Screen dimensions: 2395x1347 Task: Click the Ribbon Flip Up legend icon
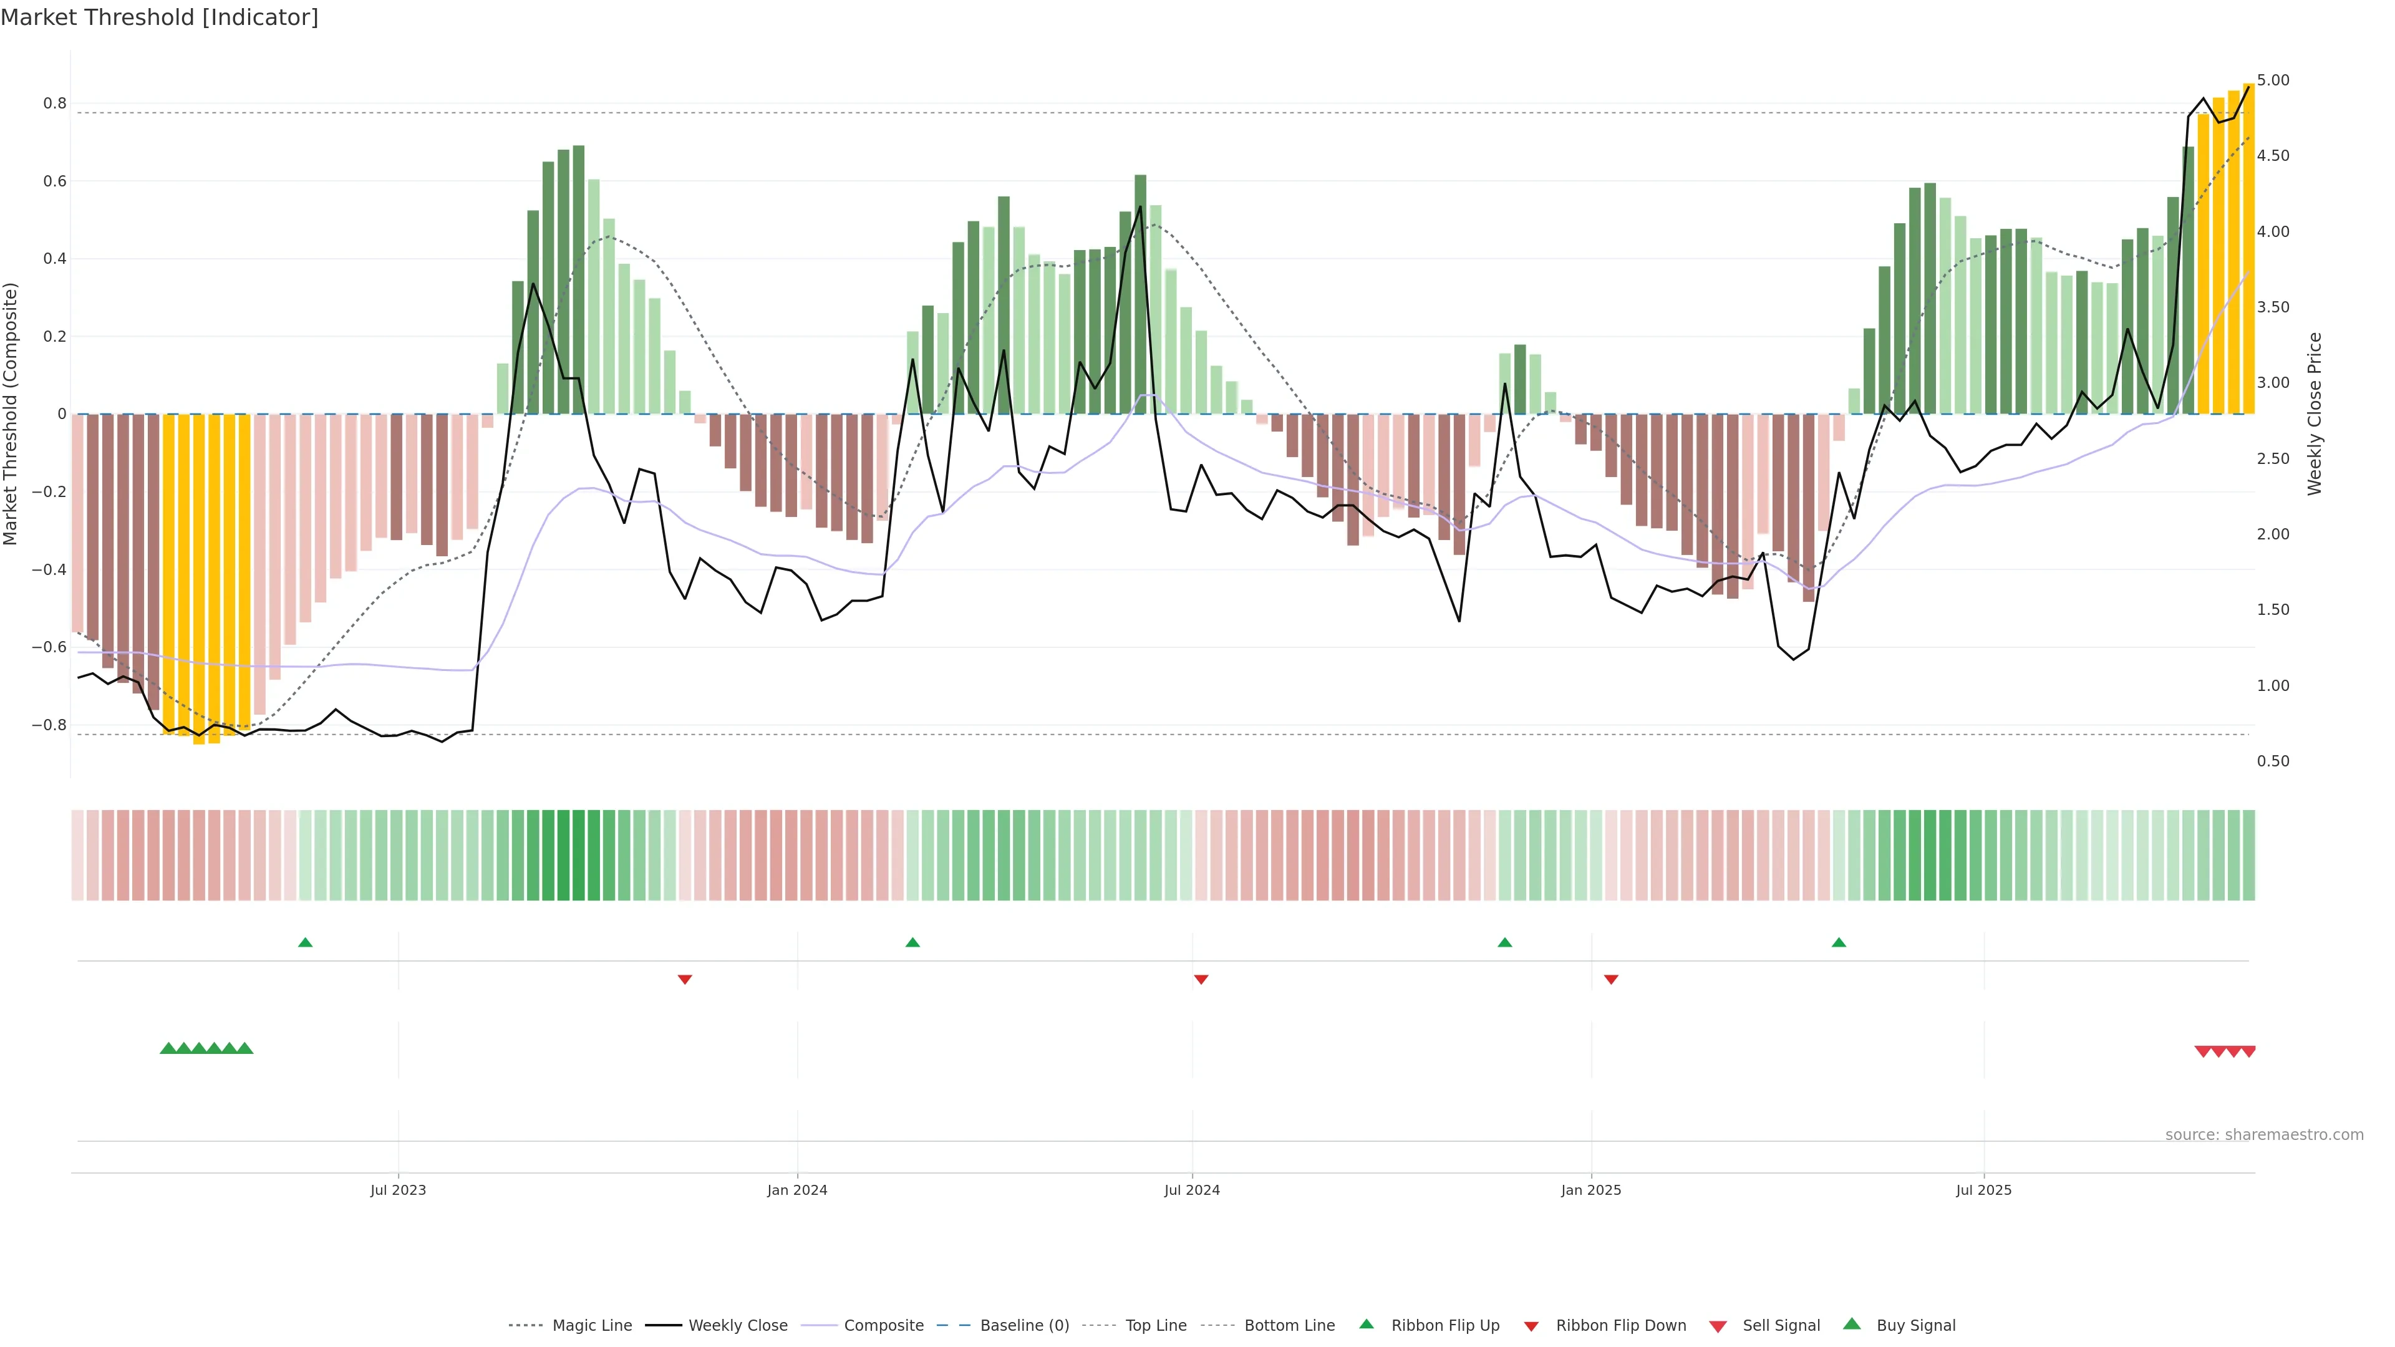[x=1366, y=1324]
